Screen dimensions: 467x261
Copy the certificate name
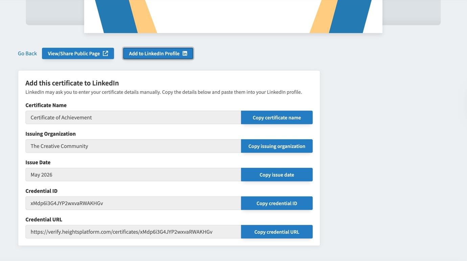pyautogui.click(x=277, y=118)
